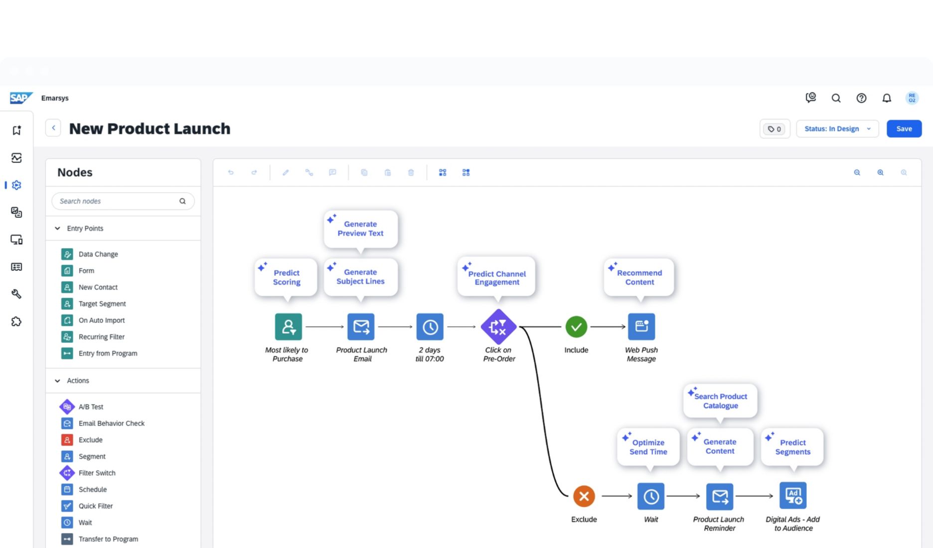
Task: Choose Target Segment entry point
Action: point(102,303)
